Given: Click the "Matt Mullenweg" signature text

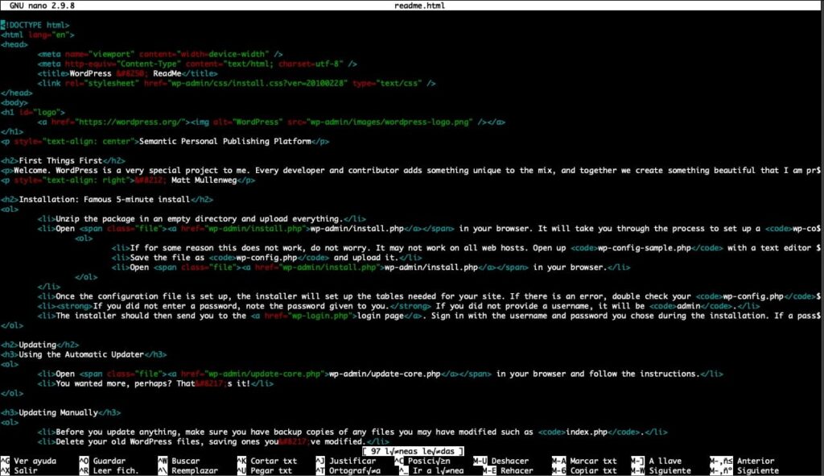Looking at the screenshot, I should point(204,180).
